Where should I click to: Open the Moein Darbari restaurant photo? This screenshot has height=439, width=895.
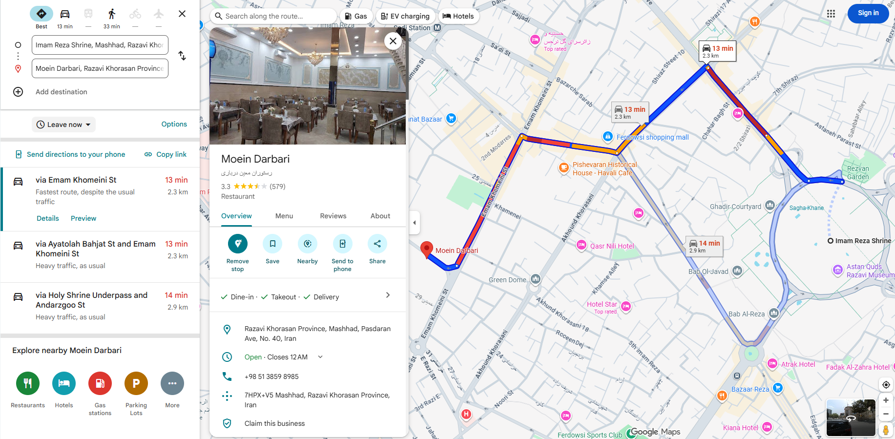click(x=308, y=86)
